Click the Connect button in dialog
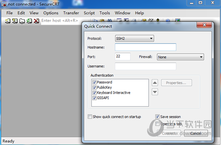Image resolution: width=221 pixels, height=145 pixels. click(x=169, y=133)
